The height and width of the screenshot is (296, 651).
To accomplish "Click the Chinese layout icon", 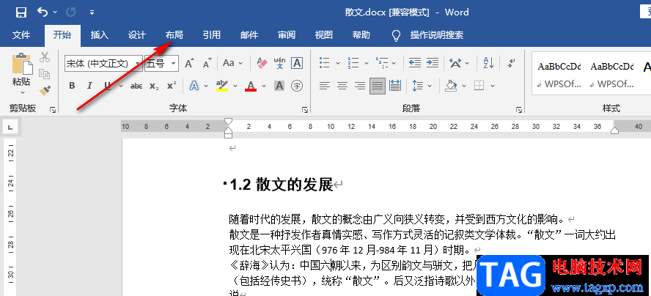I will pyautogui.click(x=455, y=63).
